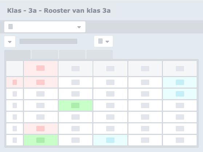
Task: Click the long gray bar field
Action: click(x=48, y=41)
